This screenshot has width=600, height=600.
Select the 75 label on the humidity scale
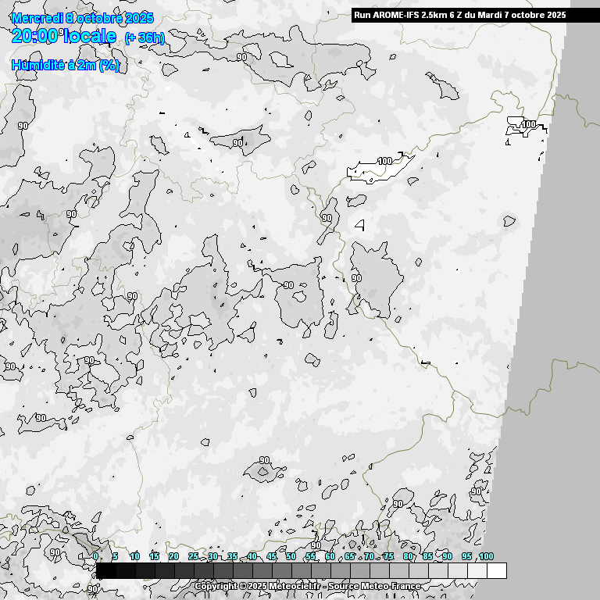388,556
